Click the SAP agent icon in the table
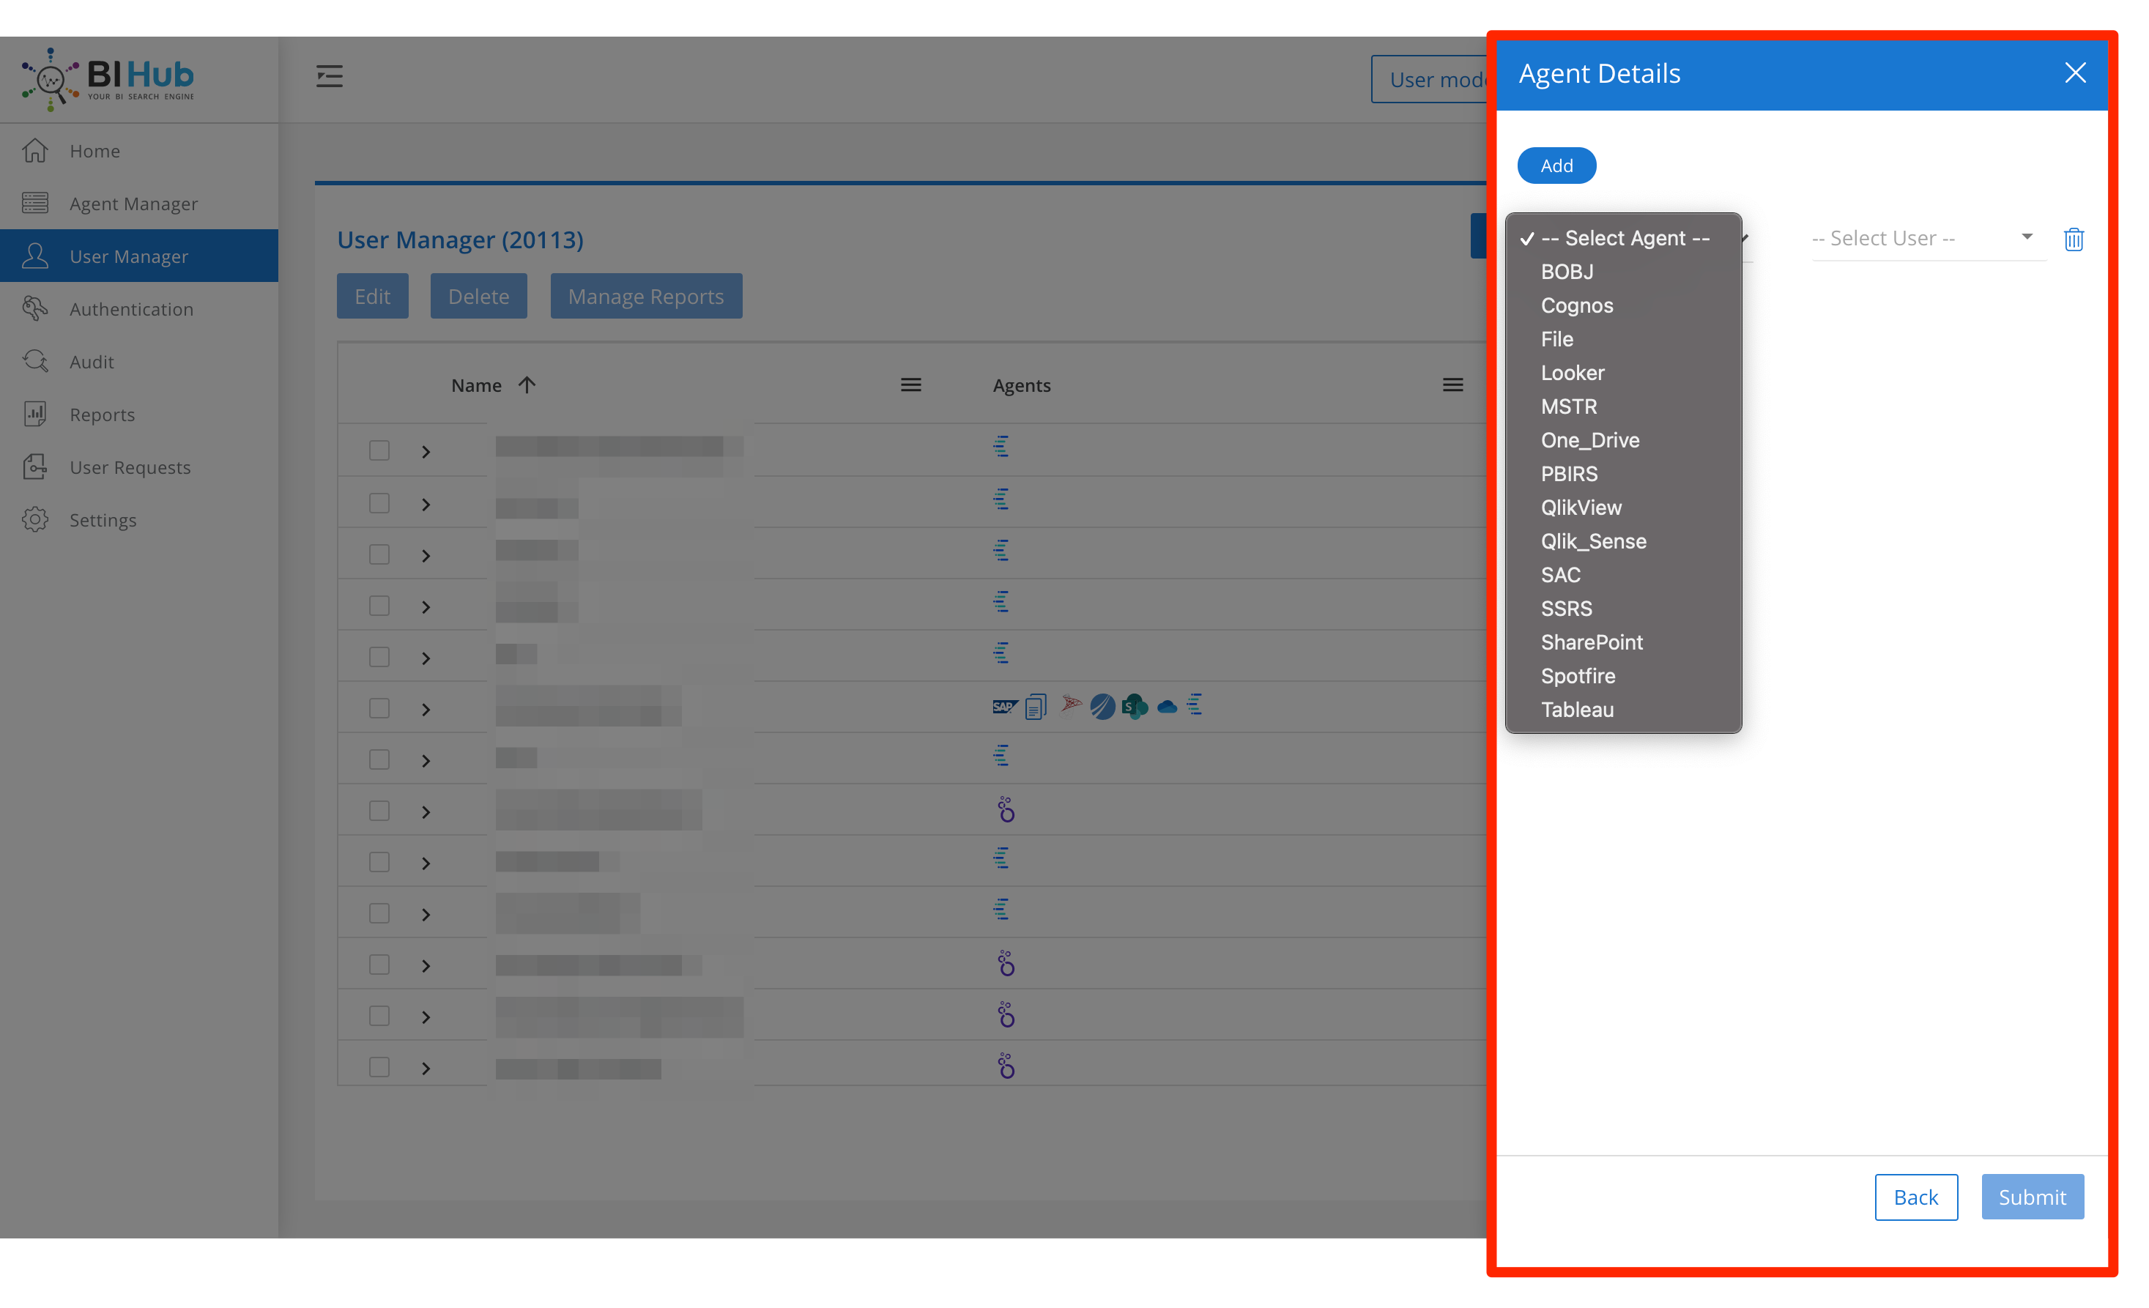2149x1308 pixels. click(x=1005, y=706)
